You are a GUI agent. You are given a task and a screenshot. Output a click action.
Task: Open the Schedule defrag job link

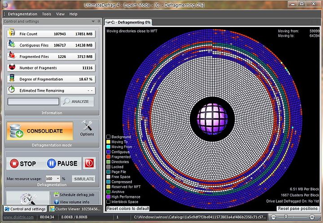[77, 195]
